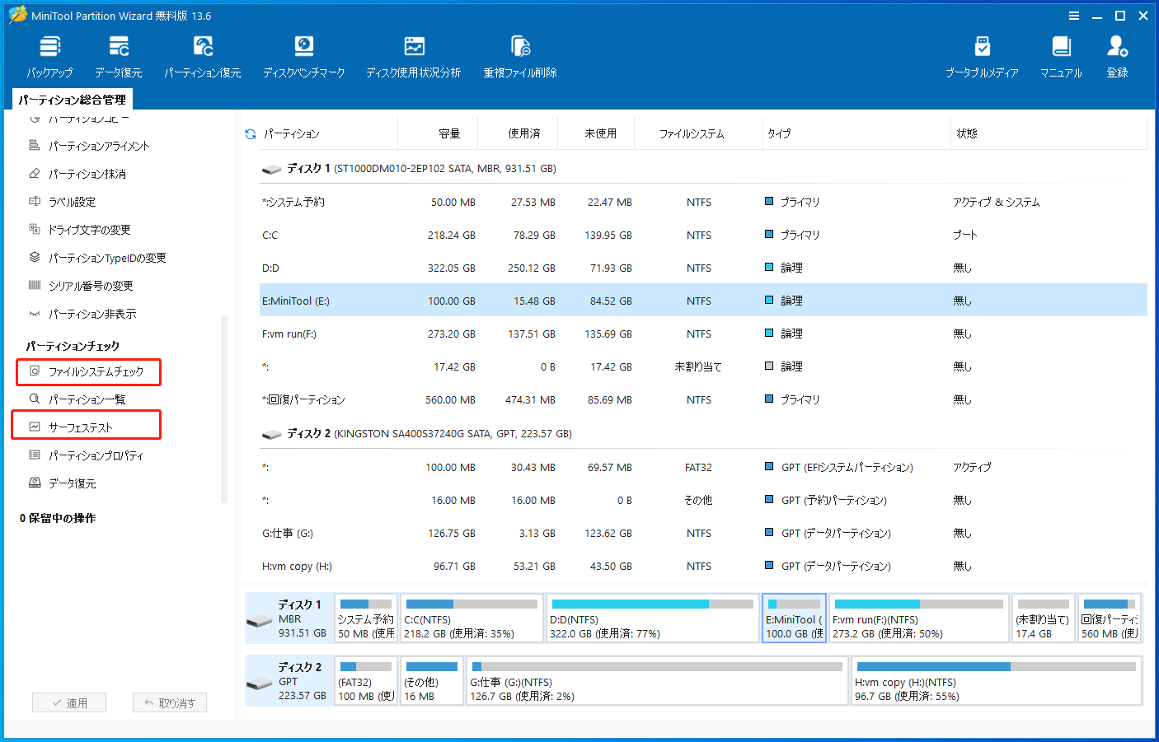
Task: Open パーティション一覧 in sidebar
Action: [87, 399]
